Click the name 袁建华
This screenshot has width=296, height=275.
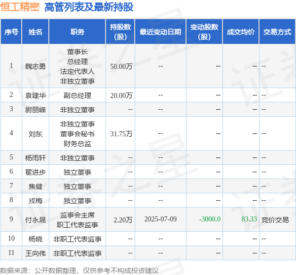[x=36, y=95]
